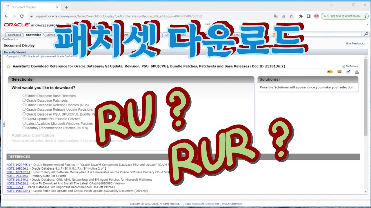Screen dimensions: 371x208
Task: Click the Give Feedback link
Action: point(356,44)
